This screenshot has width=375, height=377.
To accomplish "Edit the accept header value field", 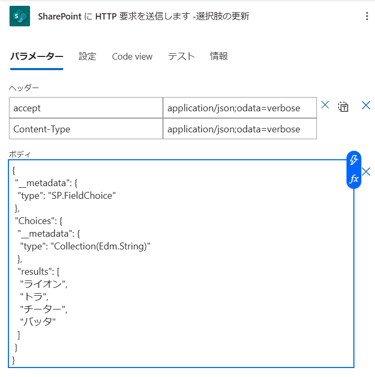I will click(x=240, y=108).
